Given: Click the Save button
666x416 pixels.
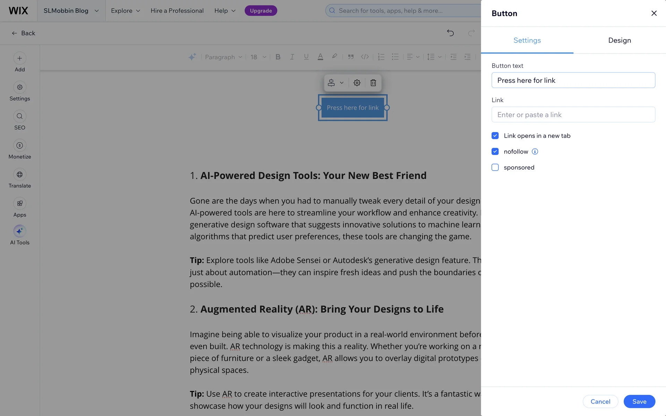Looking at the screenshot, I should (639, 401).
